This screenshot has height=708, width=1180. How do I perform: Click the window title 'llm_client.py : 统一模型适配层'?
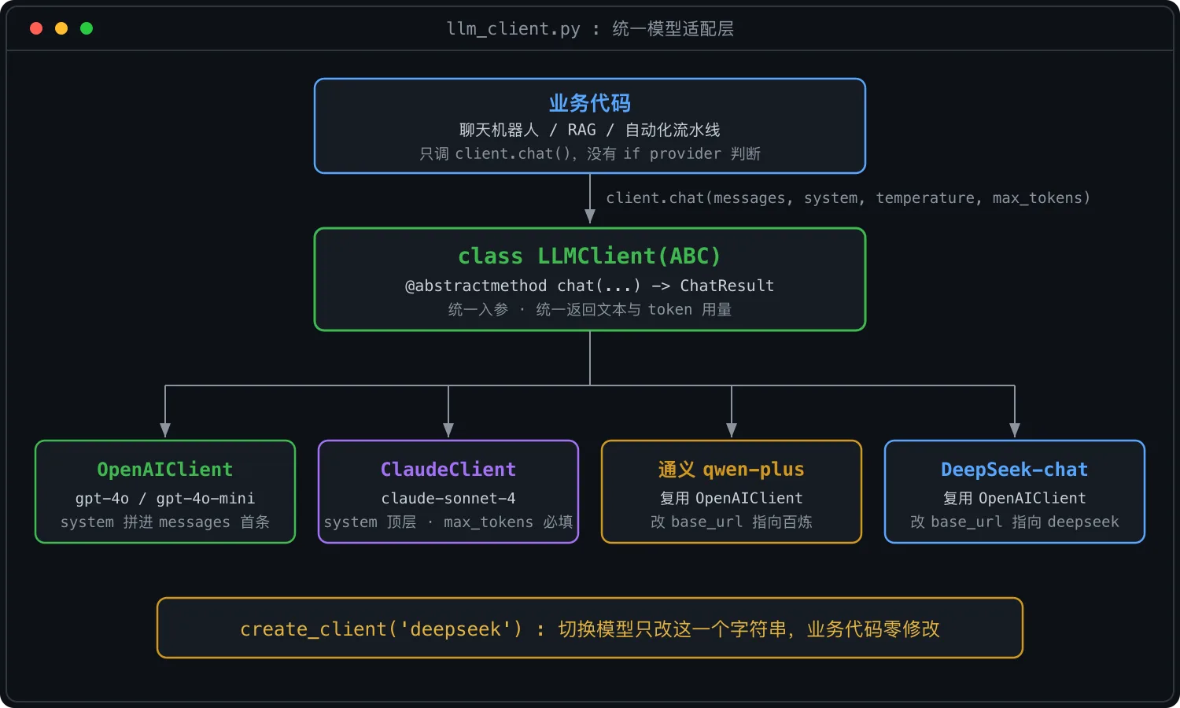[590, 29]
